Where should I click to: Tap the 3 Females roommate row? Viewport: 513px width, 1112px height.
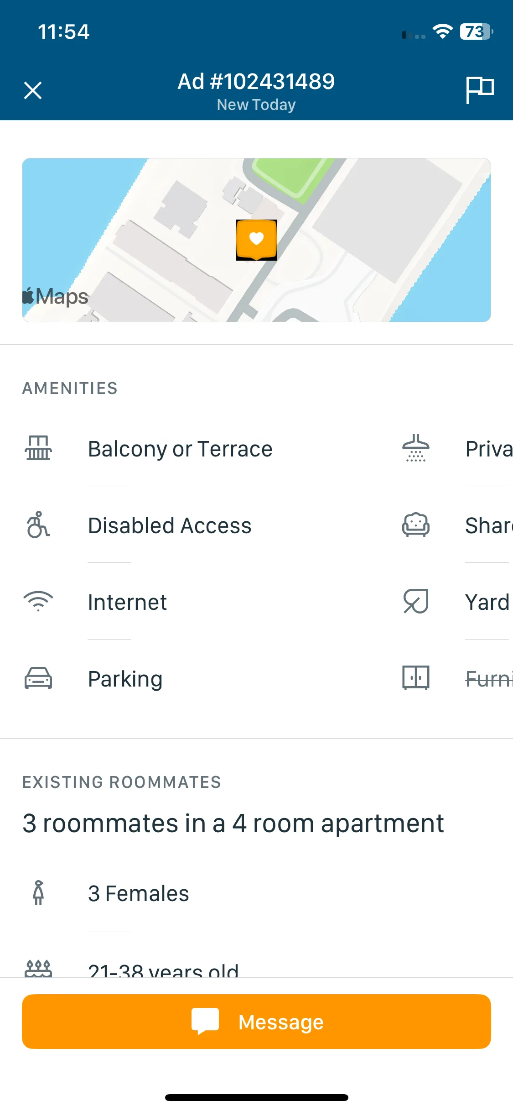click(x=256, y=893)
